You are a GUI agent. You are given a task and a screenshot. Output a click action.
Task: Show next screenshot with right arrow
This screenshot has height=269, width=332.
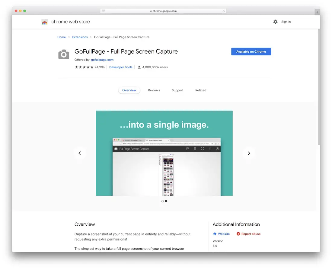click(249, 153)
